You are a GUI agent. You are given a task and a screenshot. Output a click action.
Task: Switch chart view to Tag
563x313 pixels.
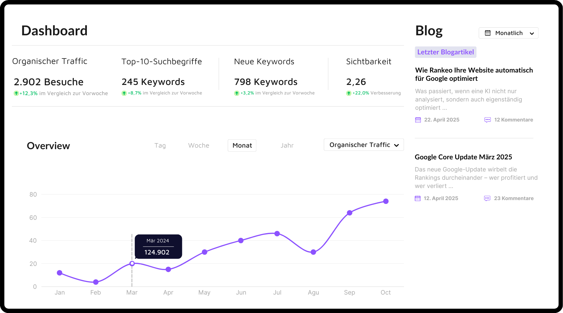coord(160,145)
